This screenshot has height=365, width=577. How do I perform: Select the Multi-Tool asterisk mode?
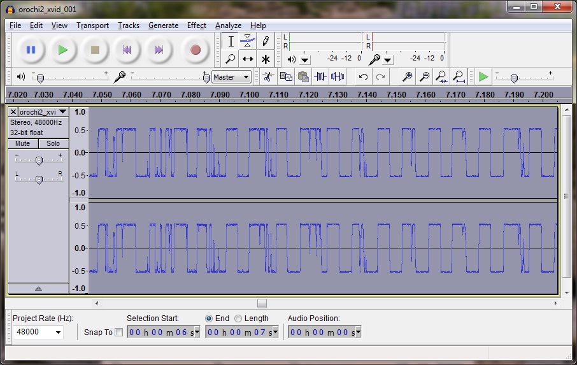266,59
